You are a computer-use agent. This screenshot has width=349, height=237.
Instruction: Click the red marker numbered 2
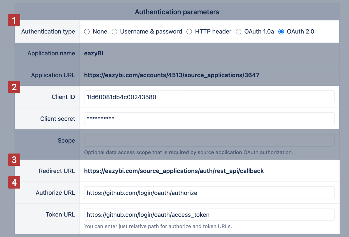(x=14, y=87)
